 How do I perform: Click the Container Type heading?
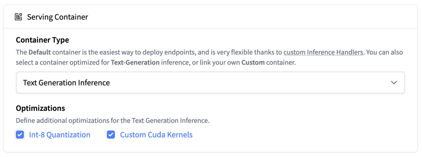pyautogui.click(x=43, y=40)
